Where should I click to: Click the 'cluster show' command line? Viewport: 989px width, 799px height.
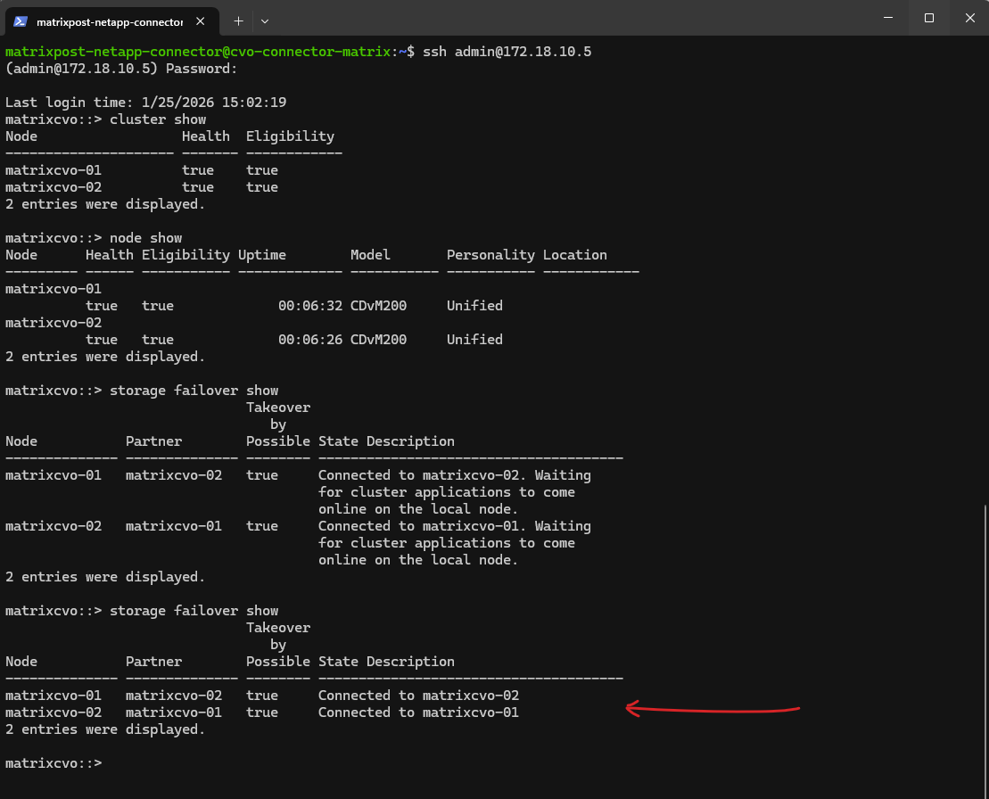[x=157, y=119]
